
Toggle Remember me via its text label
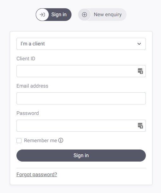click(40, 140)
